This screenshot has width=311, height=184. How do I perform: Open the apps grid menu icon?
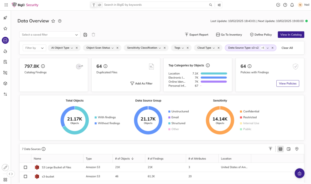[6, 5]
